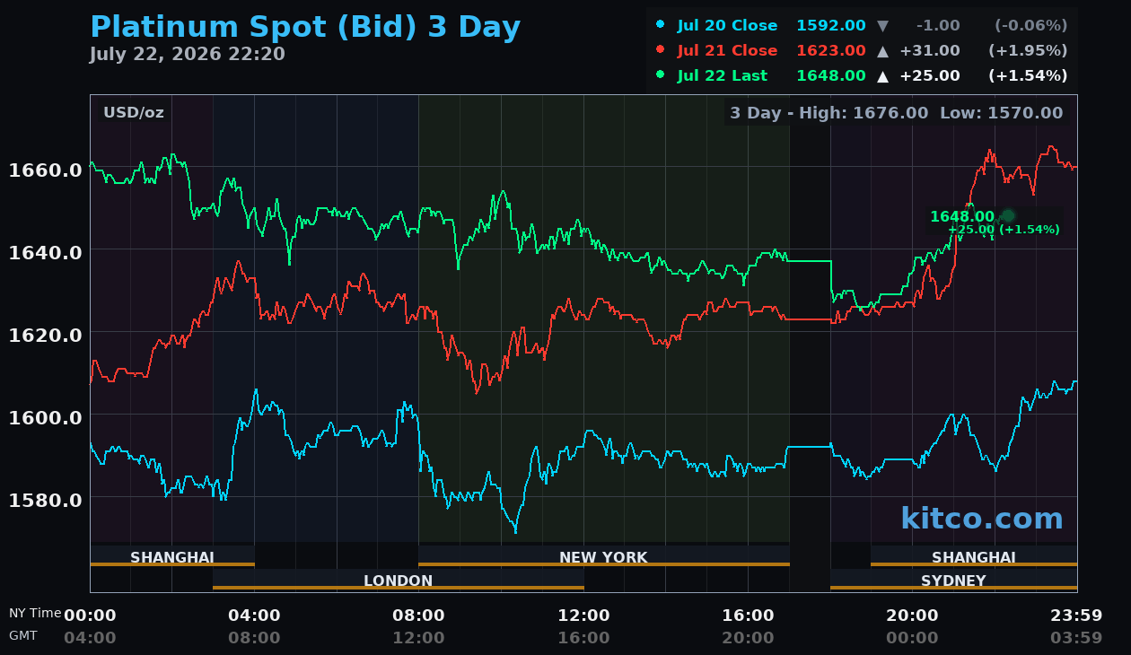This screenshot has width=1131, height=655.
Task: Click the 1640.0 y-axis label
Action: (45, 252)
